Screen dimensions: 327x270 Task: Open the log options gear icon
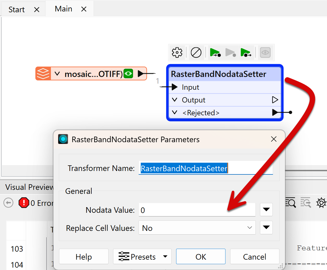click(x=321, y=203)
